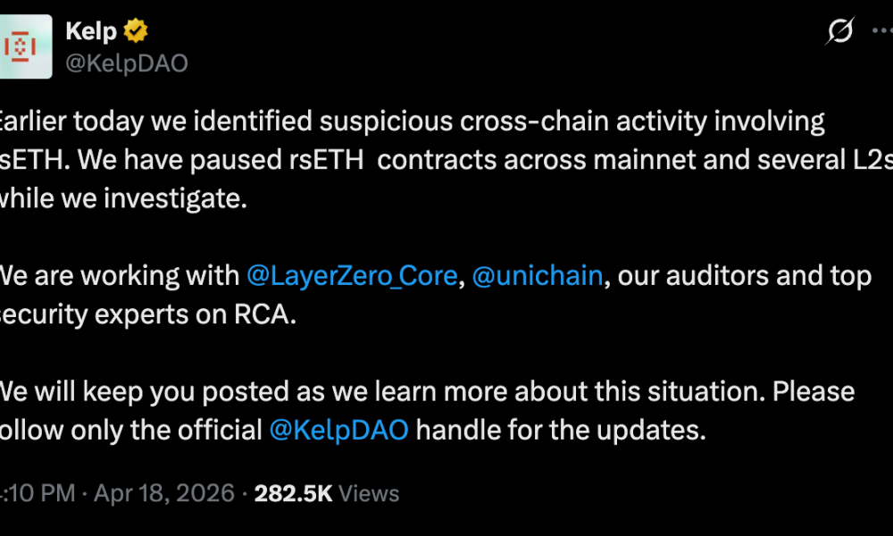
Task: Open post details via Apr 18, 2026 timestamp
Action: pos(164,493)
